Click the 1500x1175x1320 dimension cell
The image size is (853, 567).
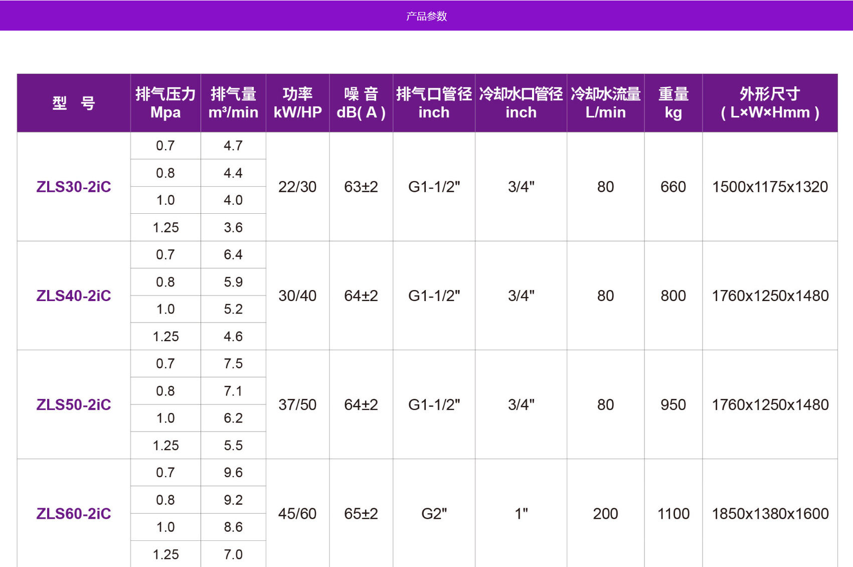point(770,187)
